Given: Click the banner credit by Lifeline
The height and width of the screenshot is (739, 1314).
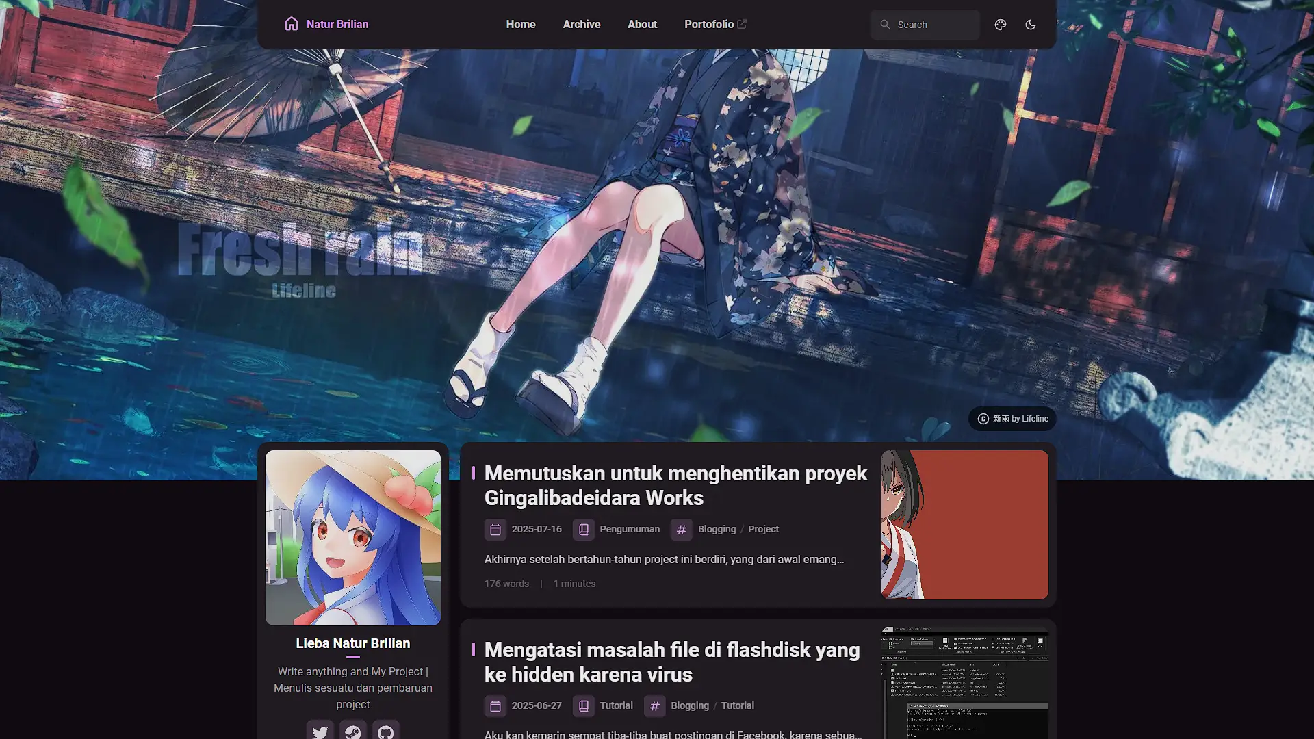Looking at the screenshot, I should pyautogui.click(x=1012, y=419).
